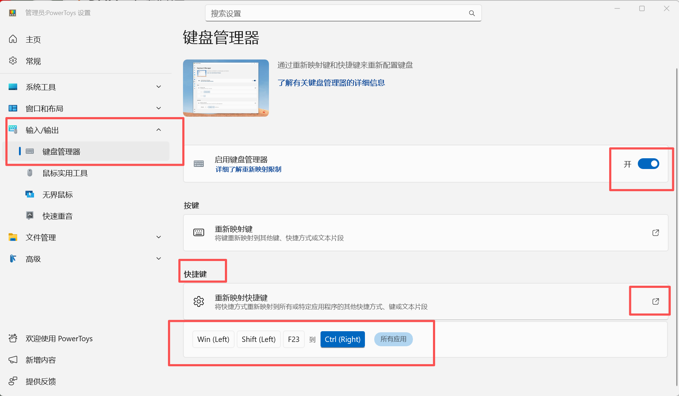Click 提供反馈 label
Image resolution: width=679 pixels, height=396 pixels.
click(40, 381)
